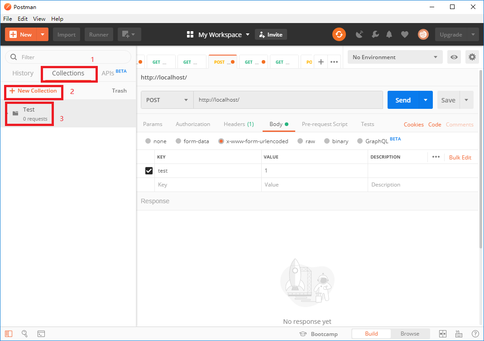Image resolution: width=484 pixels, height=341 pixels.
Task: Open the Edit menu
Action: click(x=23, y=19)
